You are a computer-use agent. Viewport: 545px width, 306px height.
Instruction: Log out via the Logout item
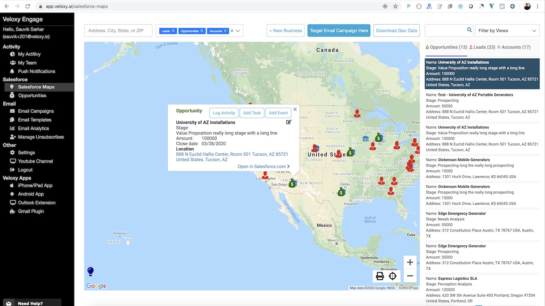coord(25,170)
